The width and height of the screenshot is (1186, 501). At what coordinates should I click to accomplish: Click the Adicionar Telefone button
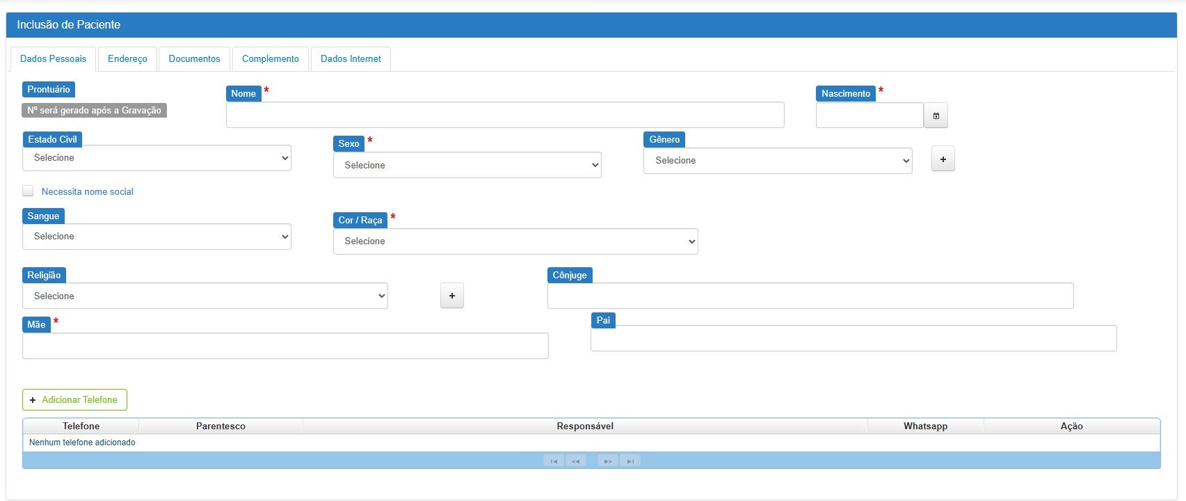[74, 400]
